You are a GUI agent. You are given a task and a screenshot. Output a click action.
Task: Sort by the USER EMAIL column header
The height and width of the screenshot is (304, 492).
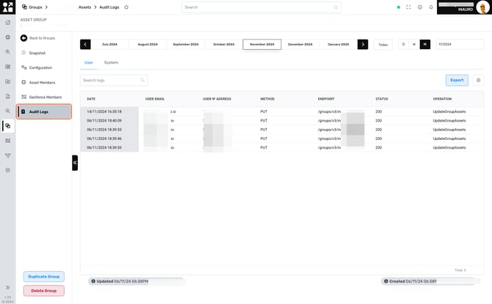point(155,99)
